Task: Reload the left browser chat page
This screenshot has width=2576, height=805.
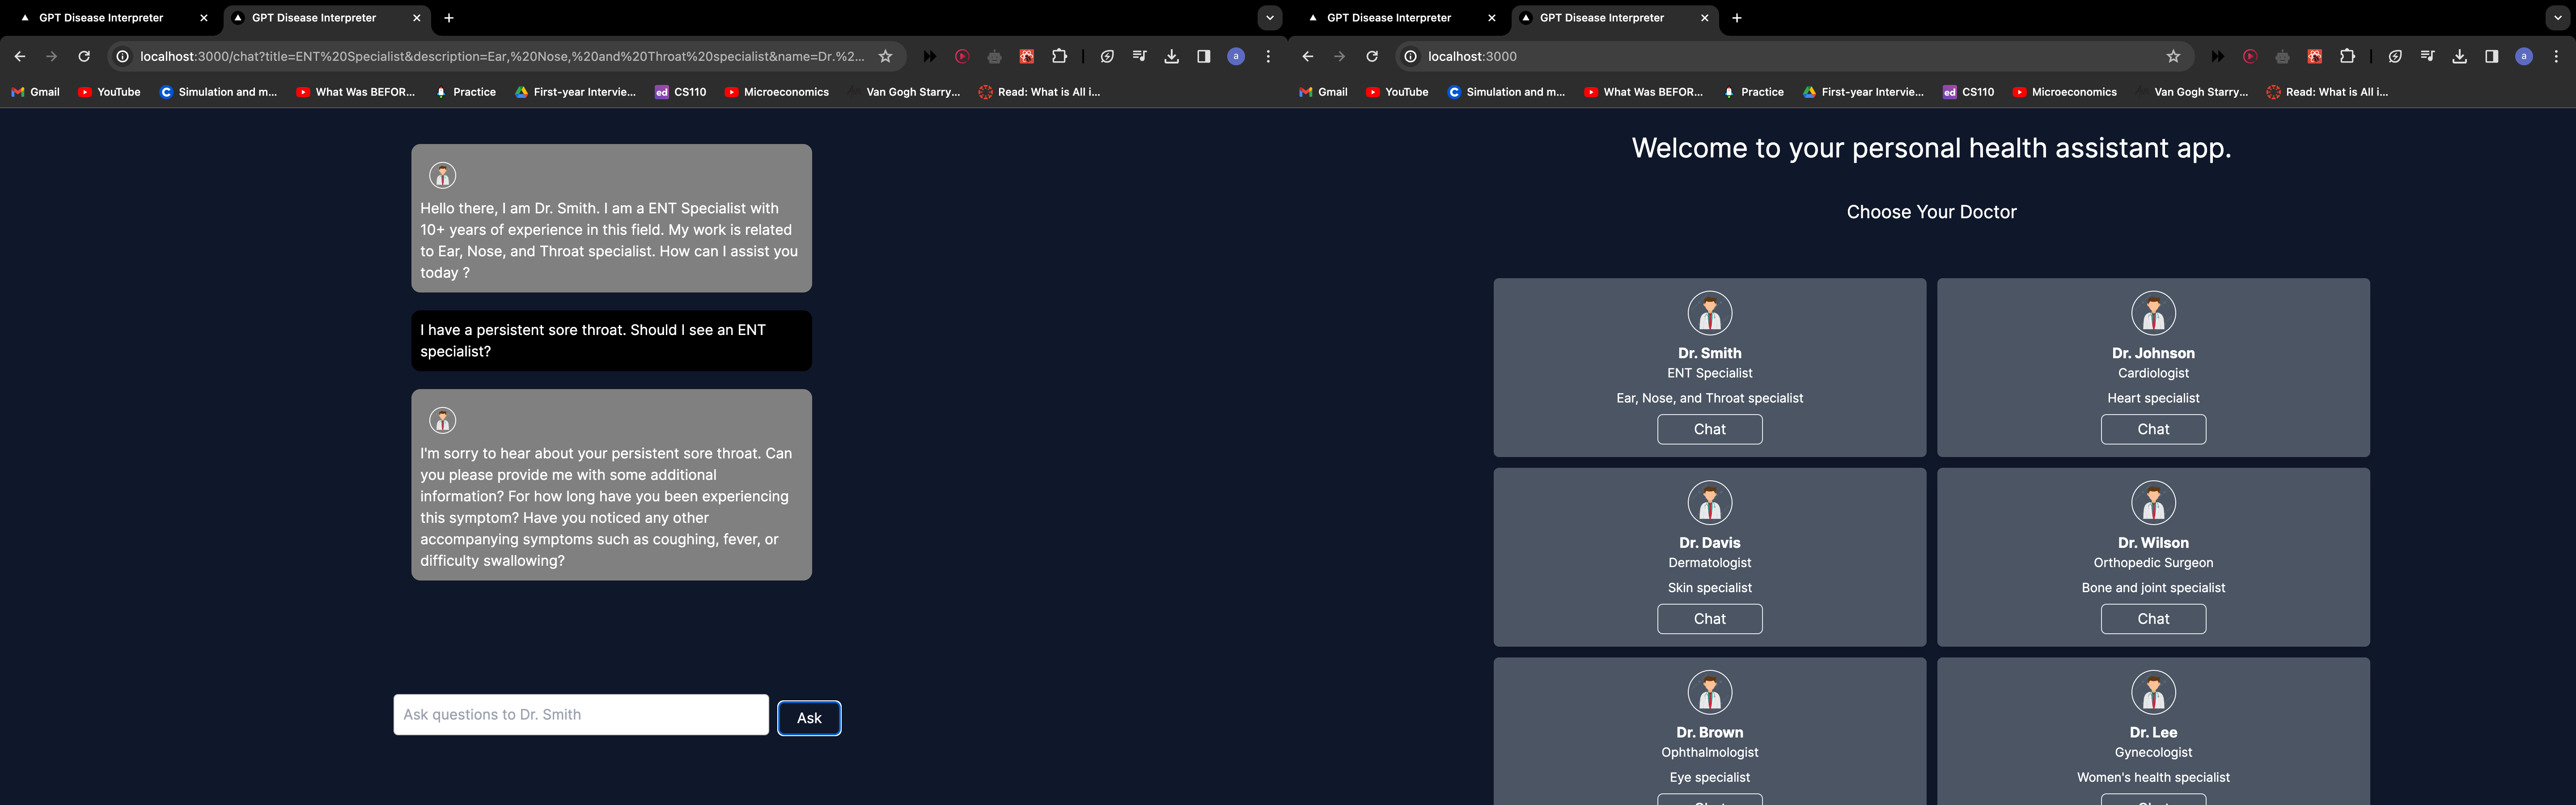Action: (x=84, y=57)
